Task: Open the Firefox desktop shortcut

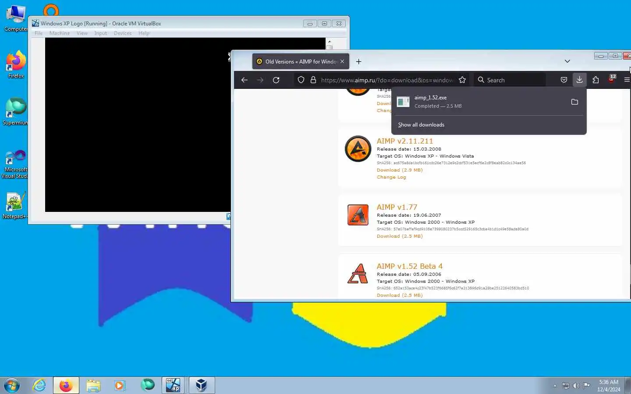Action: coord(16,65)
